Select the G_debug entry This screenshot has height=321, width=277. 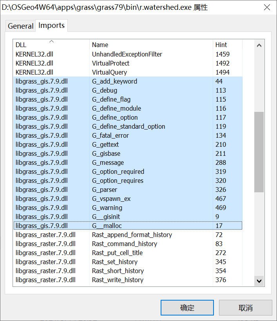point(128,90)
